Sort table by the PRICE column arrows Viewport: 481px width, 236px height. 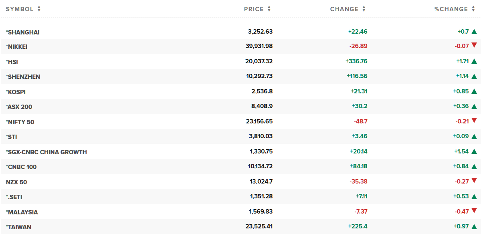pyautogui.click(x=269, y=9)
